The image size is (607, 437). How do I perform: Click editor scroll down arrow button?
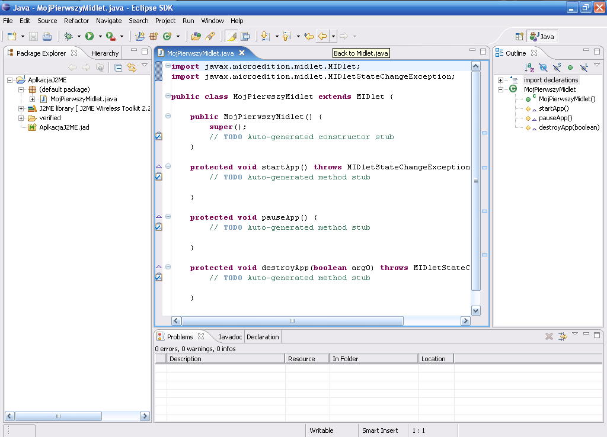(x=476, y=310)
